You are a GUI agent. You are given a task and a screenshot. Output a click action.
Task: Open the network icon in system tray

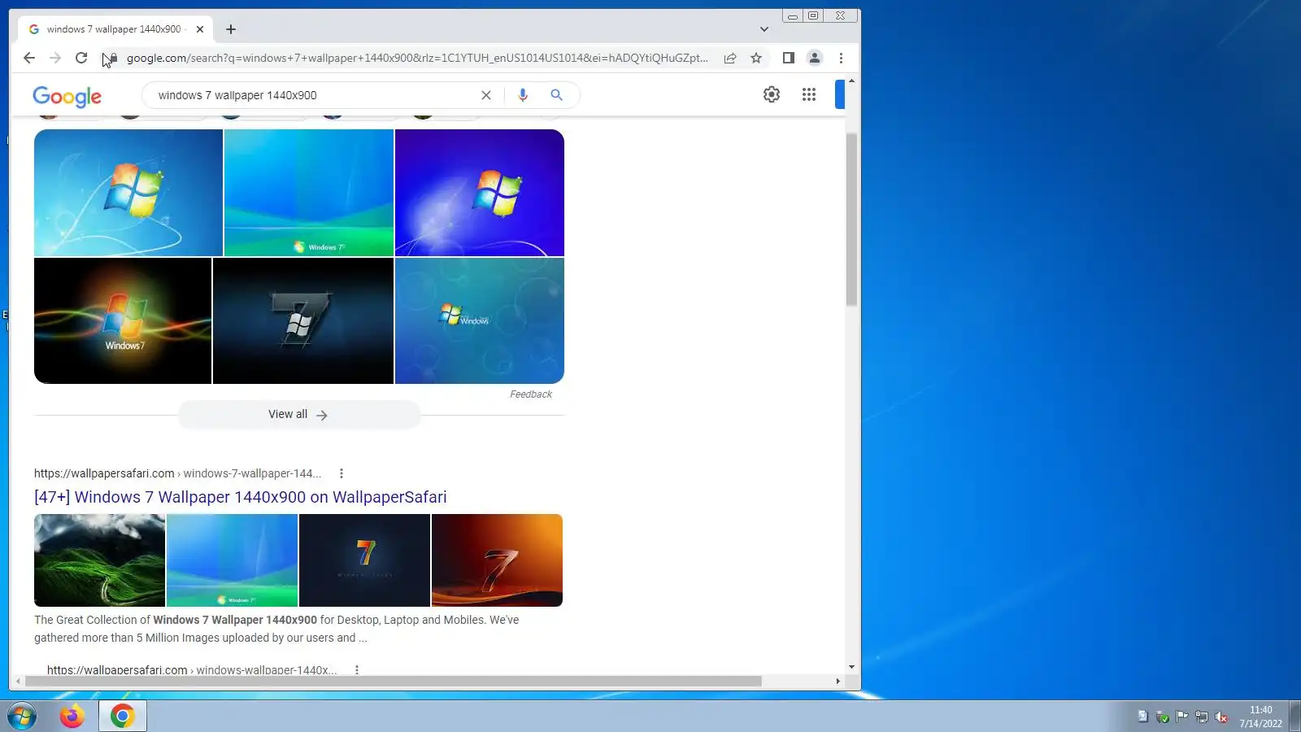coord(1202,717)
